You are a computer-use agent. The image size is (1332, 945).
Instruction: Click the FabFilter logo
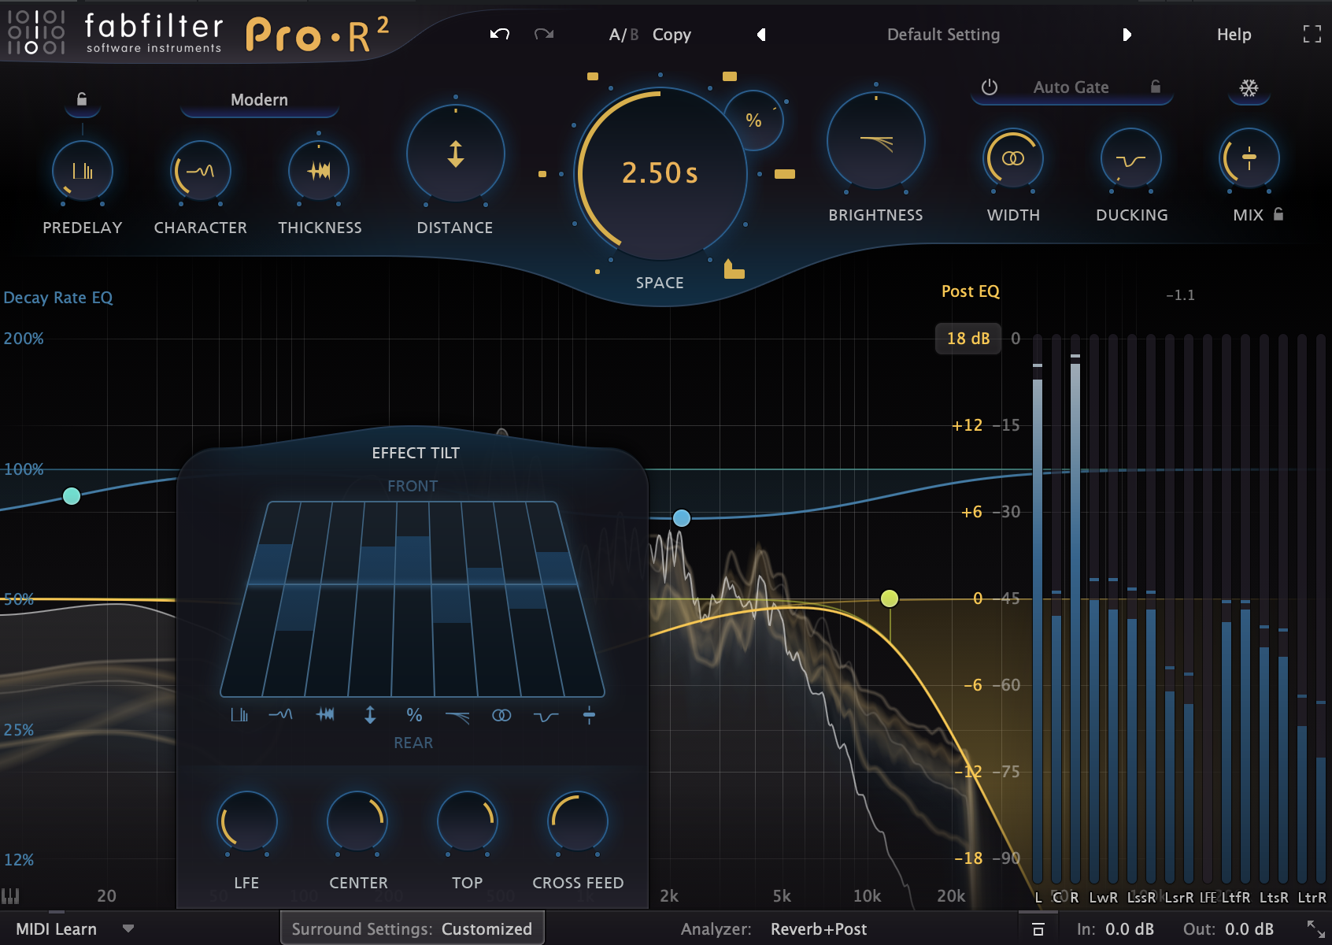coord(115,32)
